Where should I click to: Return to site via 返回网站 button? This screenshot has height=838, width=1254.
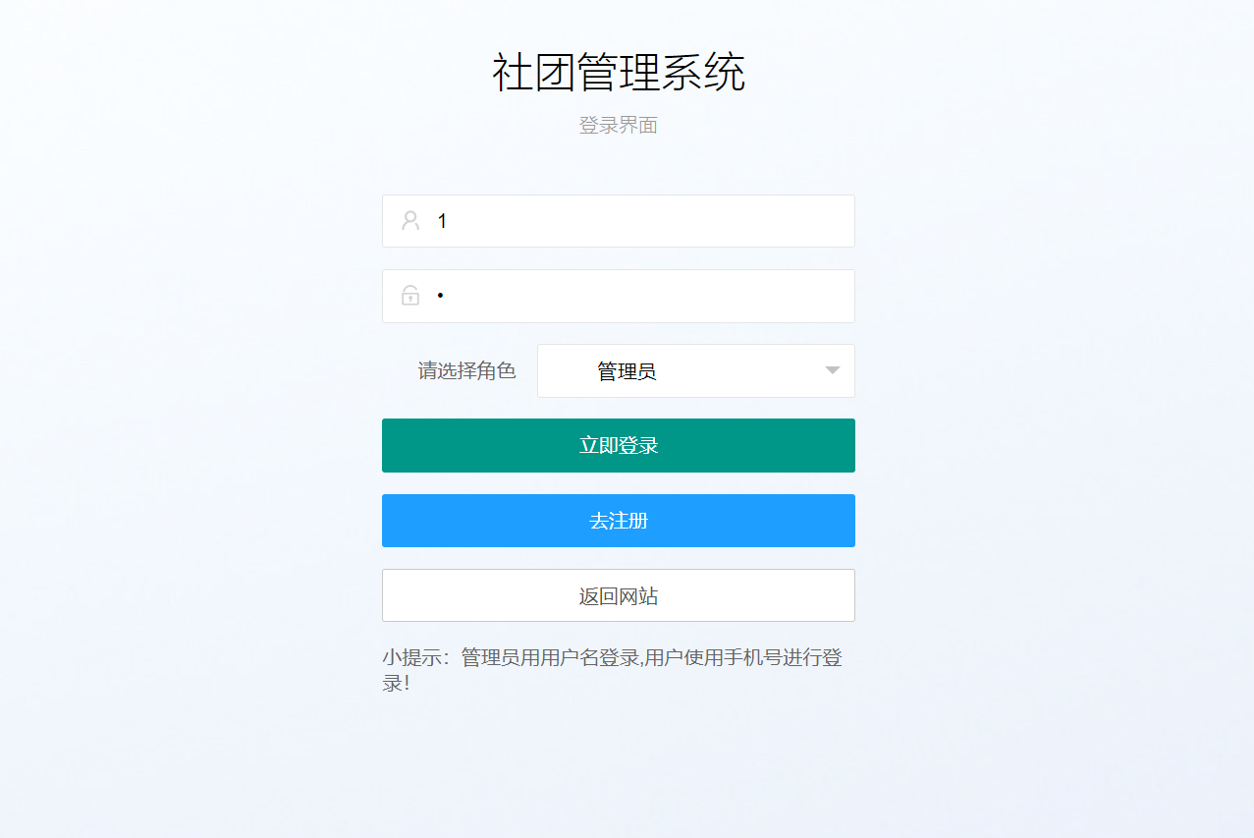[619, 595]
